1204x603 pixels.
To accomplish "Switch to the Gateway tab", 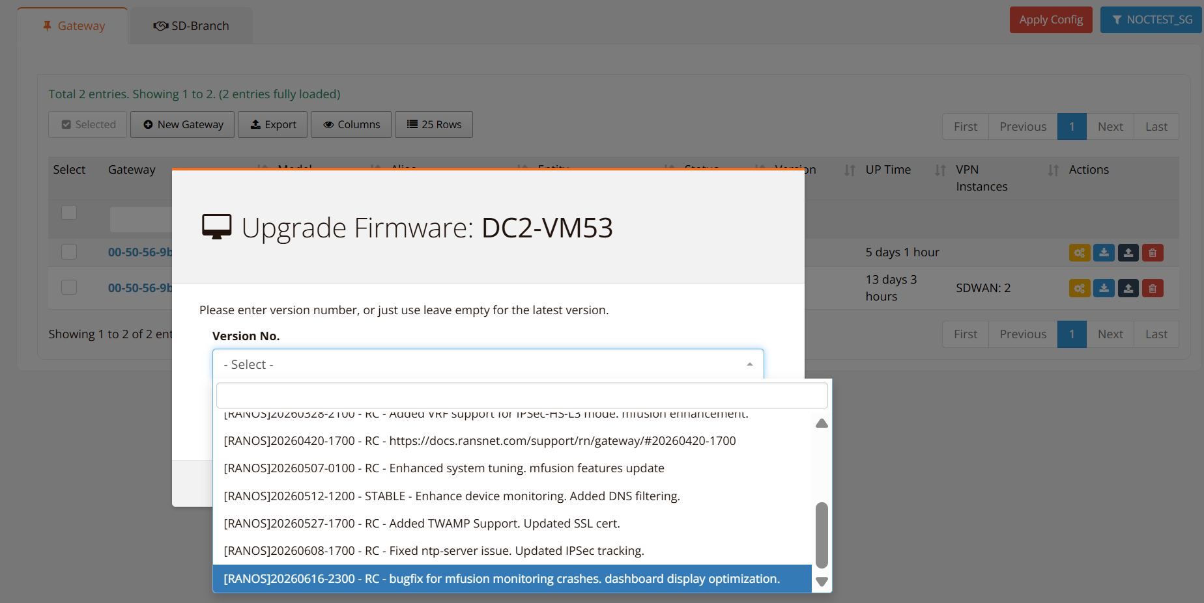I will point(73,26).
